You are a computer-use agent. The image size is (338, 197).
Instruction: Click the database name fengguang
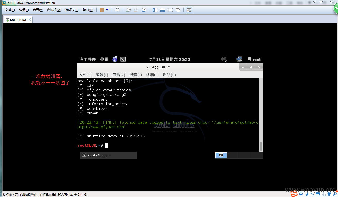tap(97, 99)
